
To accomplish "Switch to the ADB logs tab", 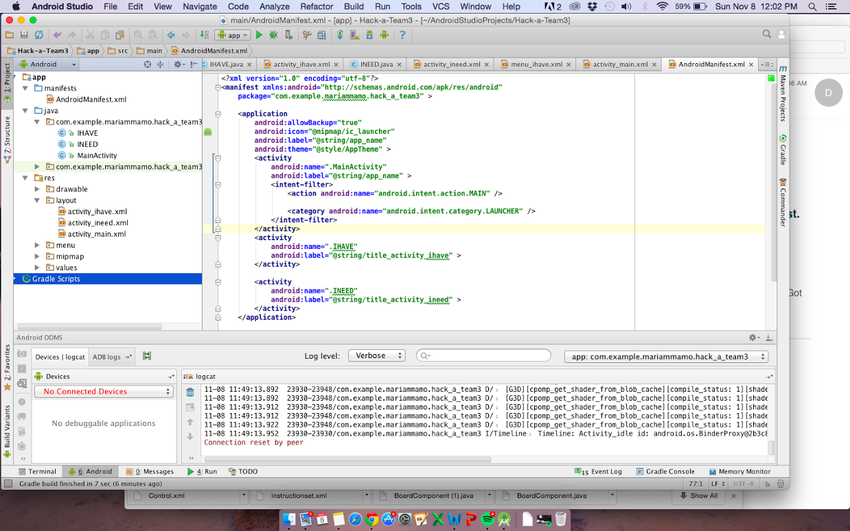I will point(106,357).
